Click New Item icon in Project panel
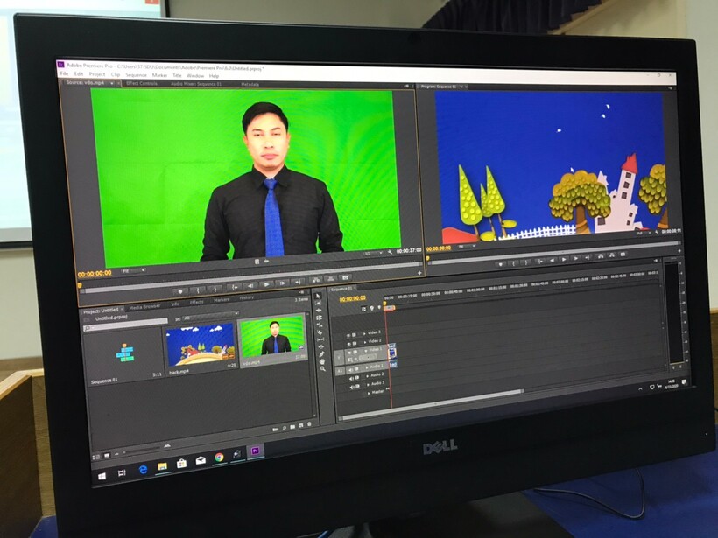 click(301, 426)
